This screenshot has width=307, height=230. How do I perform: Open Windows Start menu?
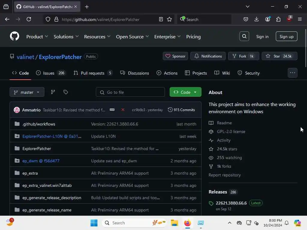(94, 223)
